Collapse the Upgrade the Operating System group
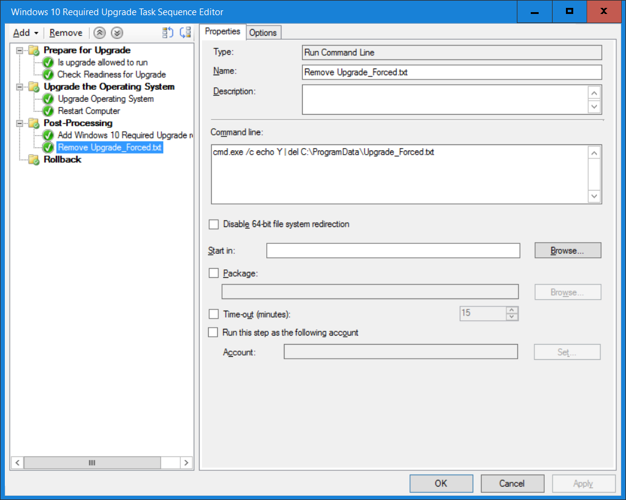This screenshot has width=626, height=500. click(x=19, y=87)
